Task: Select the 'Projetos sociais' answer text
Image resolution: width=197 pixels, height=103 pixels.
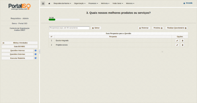Action: (x=62, y=45)
